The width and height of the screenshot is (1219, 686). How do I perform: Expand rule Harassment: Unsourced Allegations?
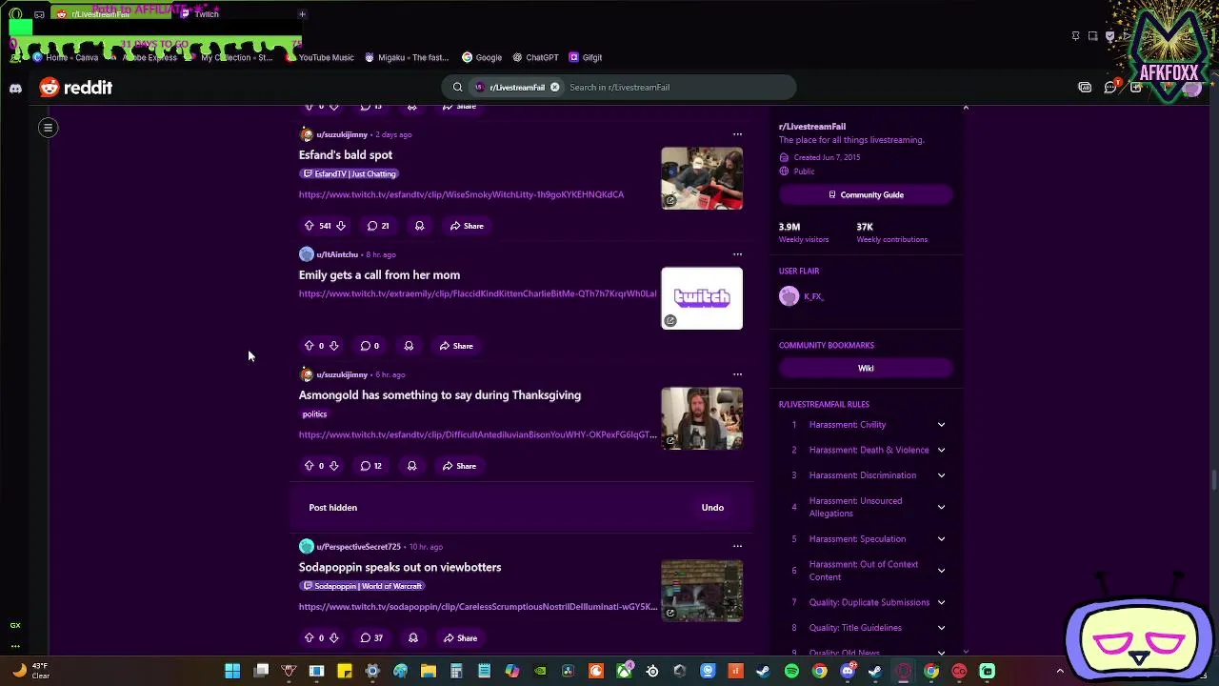(941, 507)
